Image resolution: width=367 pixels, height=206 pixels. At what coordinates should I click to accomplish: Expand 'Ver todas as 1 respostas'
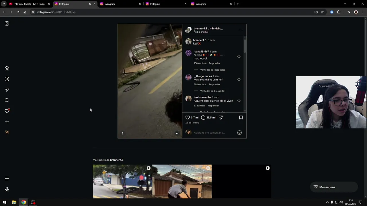(212, 70)
